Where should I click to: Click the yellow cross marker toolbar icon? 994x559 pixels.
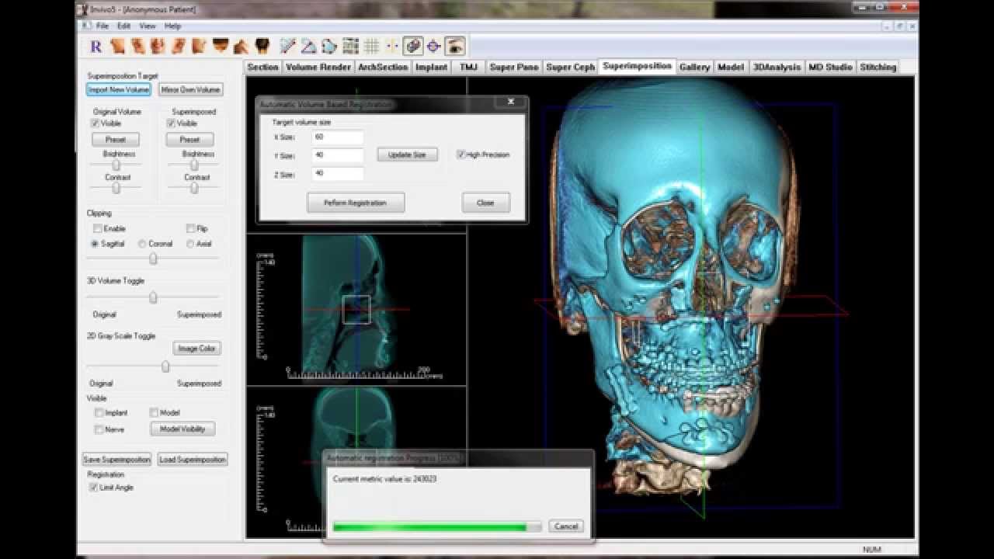(x=392, y=47)
